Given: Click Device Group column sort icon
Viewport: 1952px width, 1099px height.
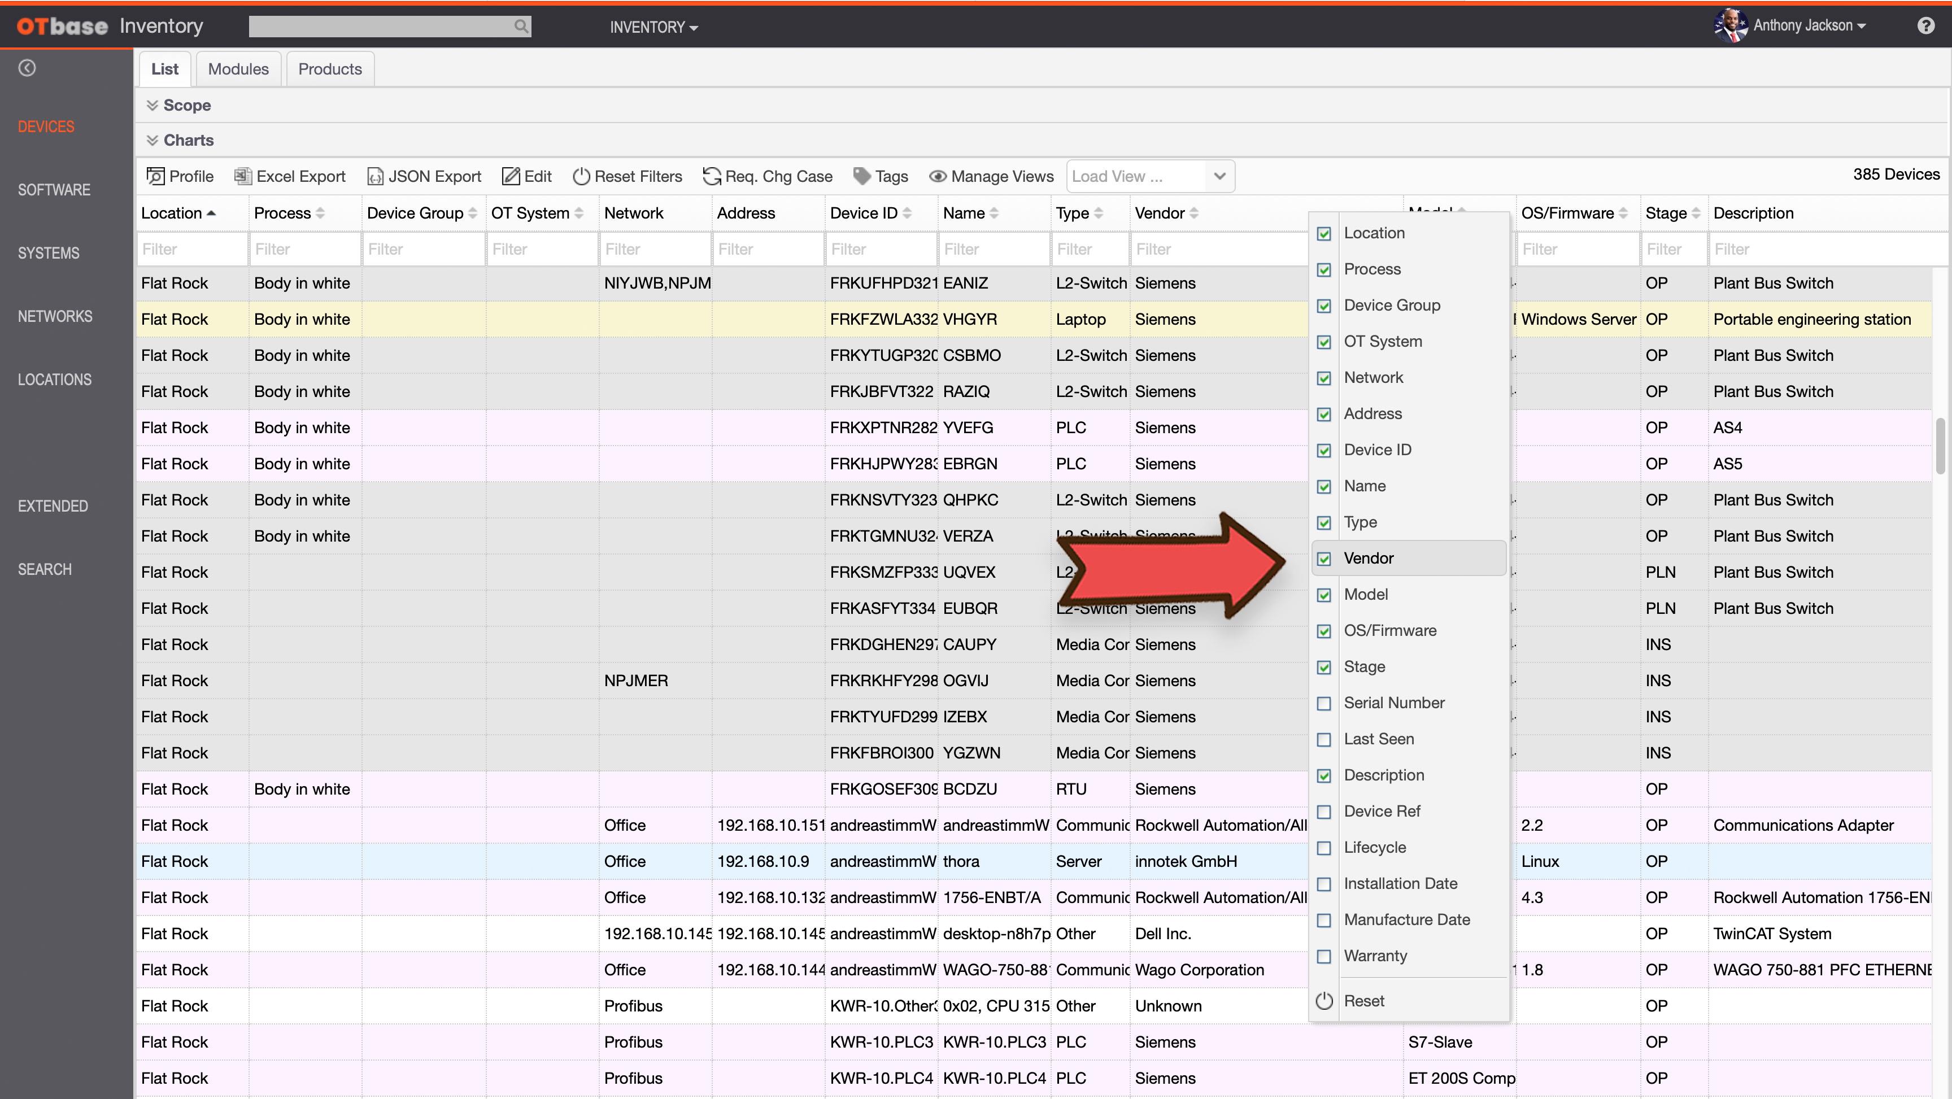Looking at the screenshot, I should point(473,213).
